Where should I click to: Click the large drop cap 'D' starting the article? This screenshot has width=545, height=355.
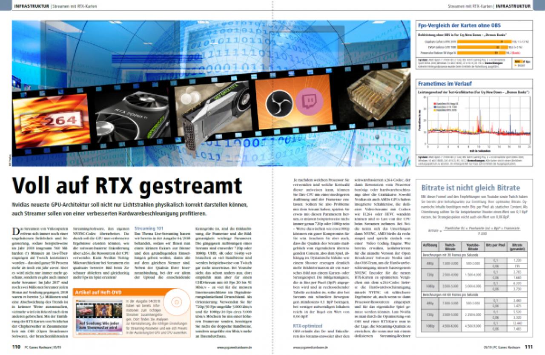[15, 232]
